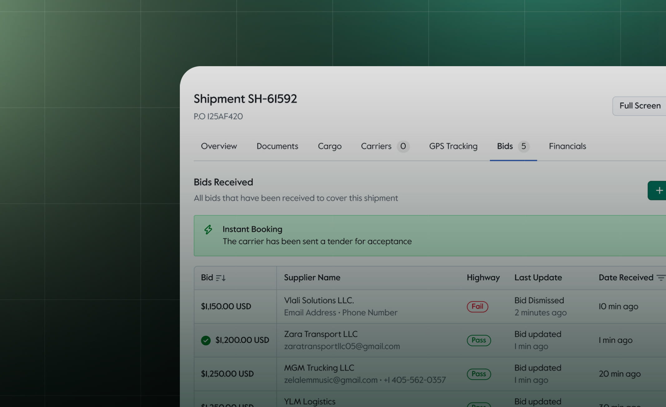
Task: Select the $1,150.00 USD bid row
Action: [x=226, y=306]
